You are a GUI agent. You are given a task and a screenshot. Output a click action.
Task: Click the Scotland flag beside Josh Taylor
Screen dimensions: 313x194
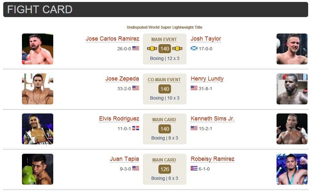194,48
